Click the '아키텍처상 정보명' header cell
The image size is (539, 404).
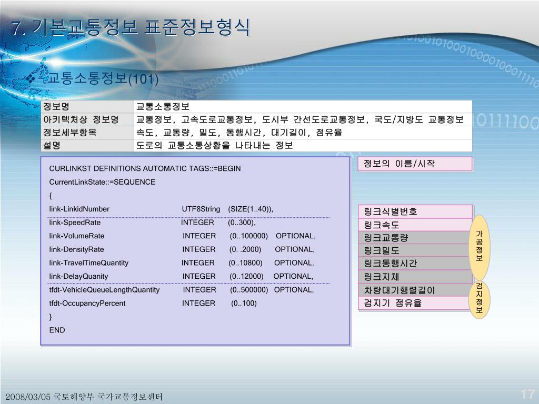(87, 119)
